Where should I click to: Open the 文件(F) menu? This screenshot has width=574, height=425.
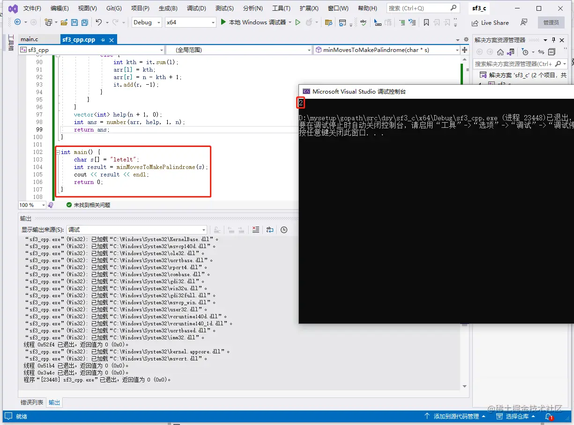pos(32,8)
